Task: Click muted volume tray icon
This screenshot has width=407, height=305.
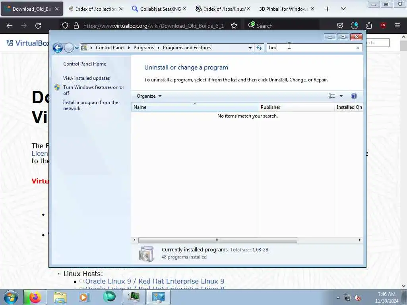Action: coord(357,298)
